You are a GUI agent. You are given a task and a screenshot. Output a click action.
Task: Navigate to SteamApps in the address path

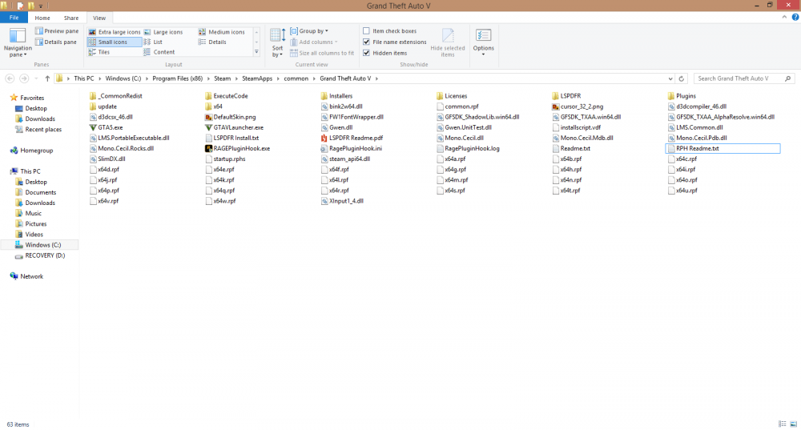(x=257, y=78)
